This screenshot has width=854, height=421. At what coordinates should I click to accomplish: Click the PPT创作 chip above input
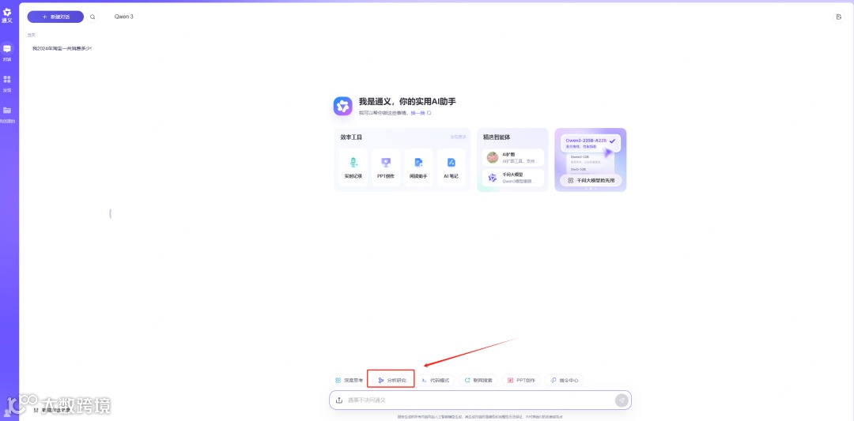pyautogui.click(x=521, y=380)
